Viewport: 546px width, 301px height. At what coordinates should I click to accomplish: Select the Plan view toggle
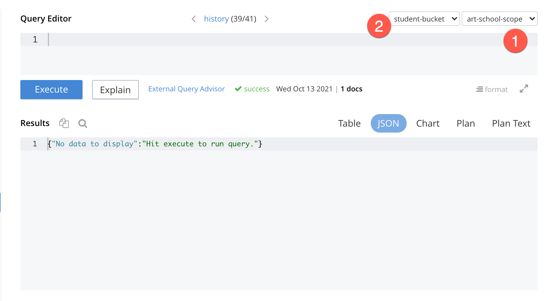coord(465,123)
